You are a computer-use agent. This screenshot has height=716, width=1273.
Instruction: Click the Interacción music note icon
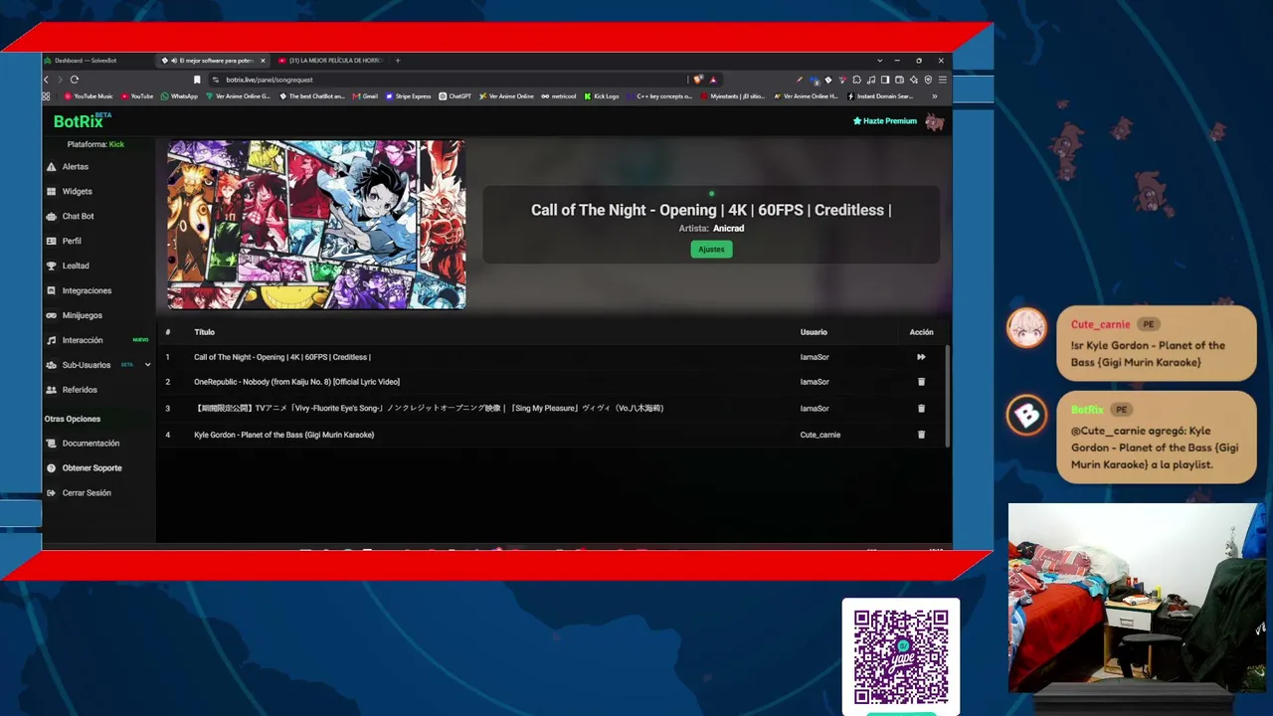point(52,340)
